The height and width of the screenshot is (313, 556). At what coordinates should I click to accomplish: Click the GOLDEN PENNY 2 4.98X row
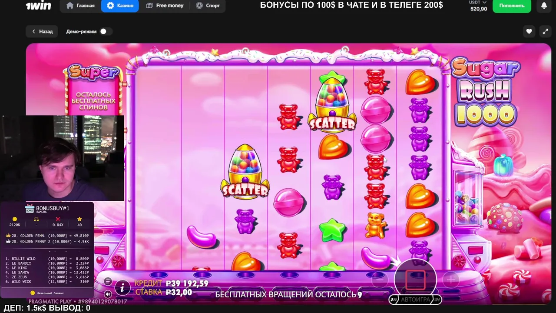pos(47,242)
